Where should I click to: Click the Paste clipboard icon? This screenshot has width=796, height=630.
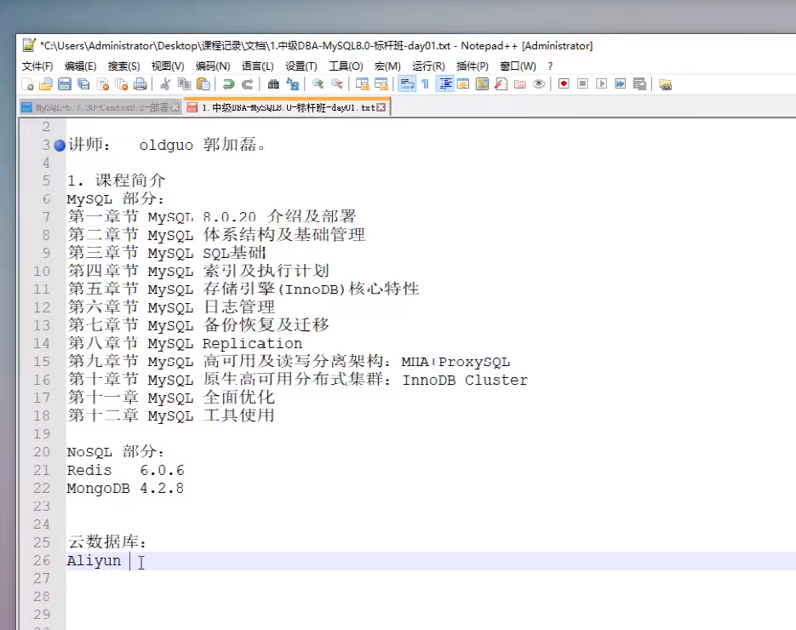tap(203, 84)
